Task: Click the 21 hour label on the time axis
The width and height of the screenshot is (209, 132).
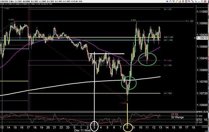Action: click(55, 127)
